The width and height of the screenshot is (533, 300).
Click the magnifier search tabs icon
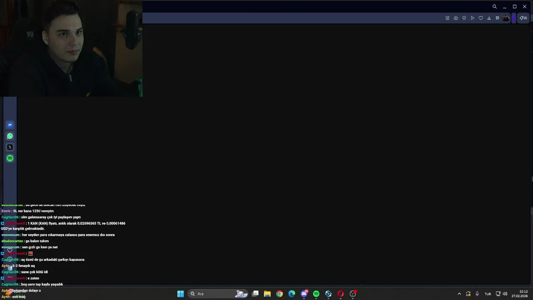[x=495, y=7]
